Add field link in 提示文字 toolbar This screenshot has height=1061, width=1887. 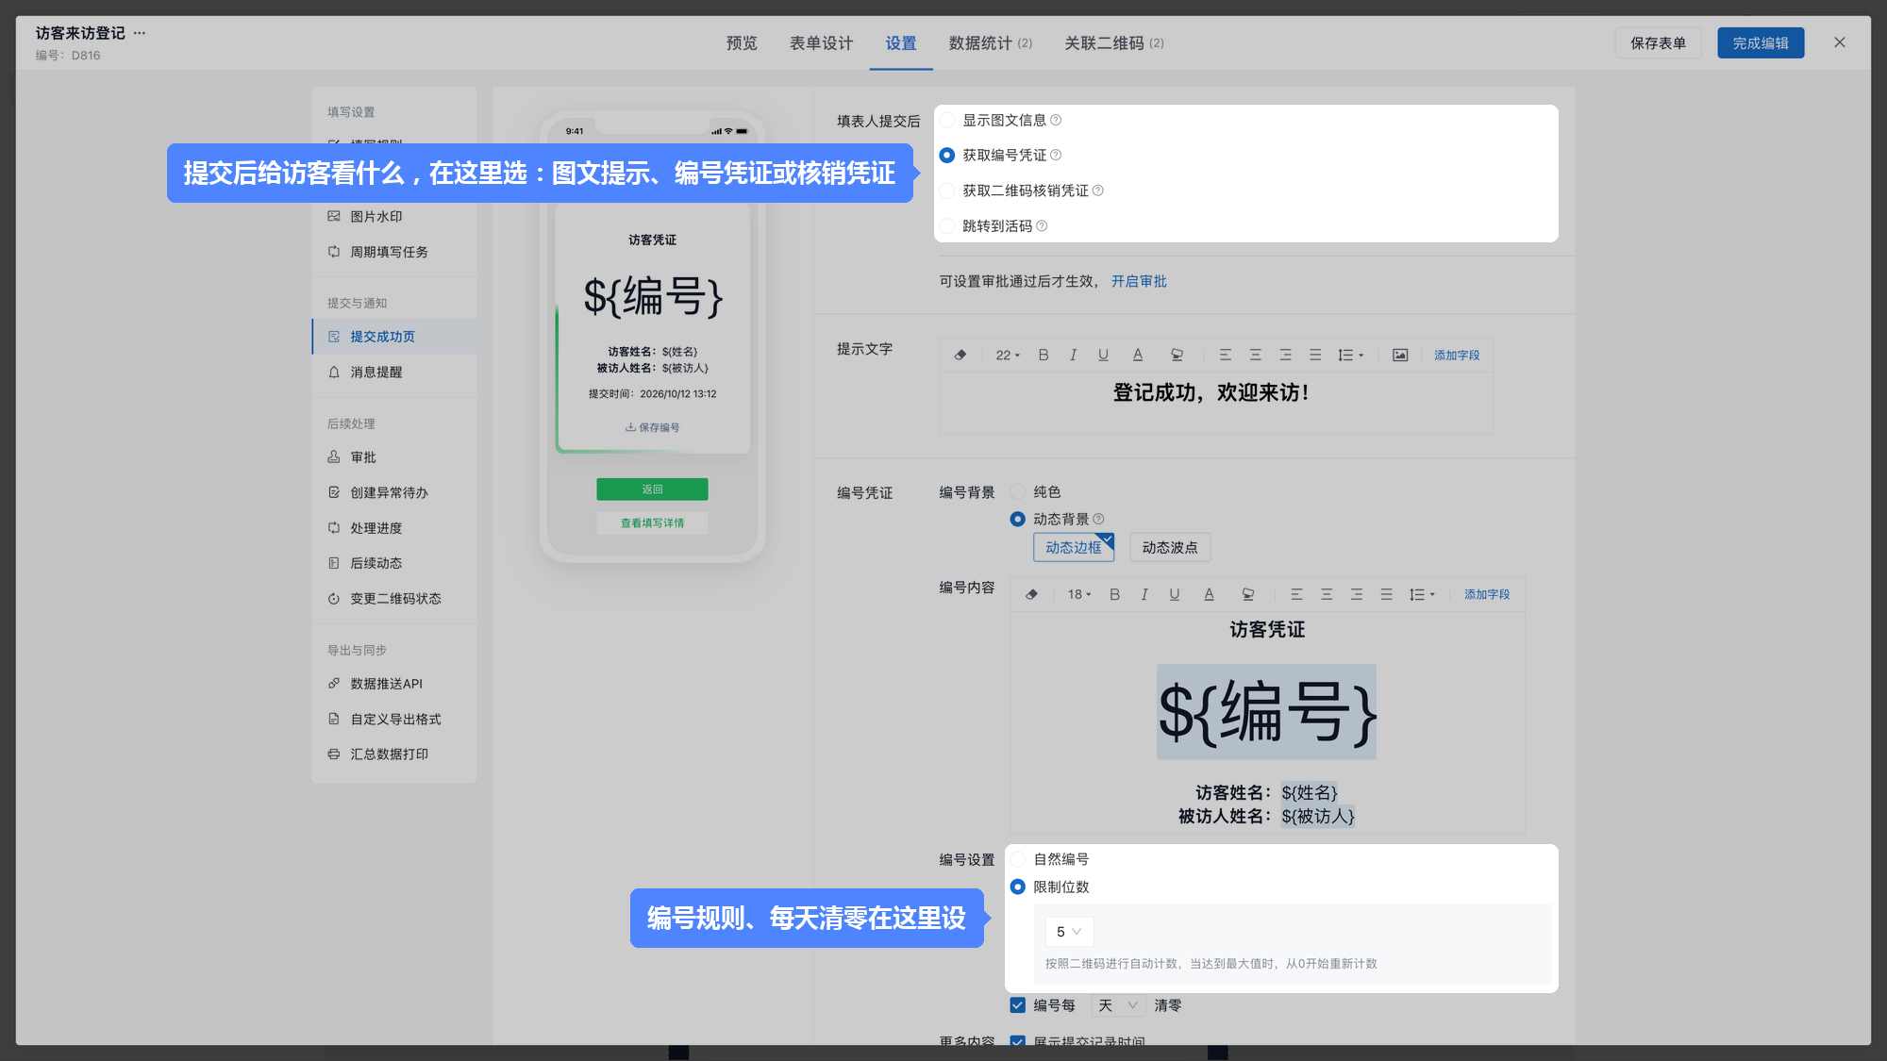[x=1457, y=355]
